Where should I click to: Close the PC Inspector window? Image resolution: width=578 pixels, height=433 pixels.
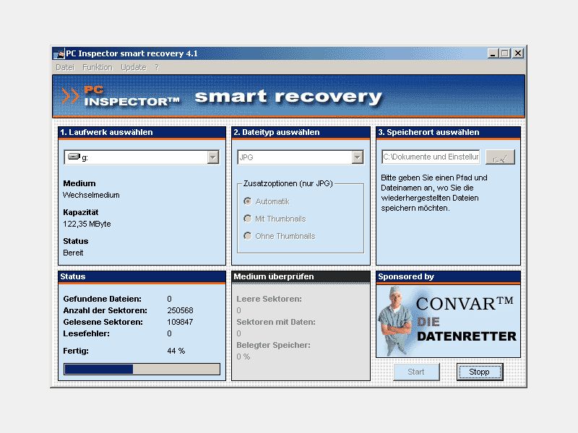click(x=518, y=53)
